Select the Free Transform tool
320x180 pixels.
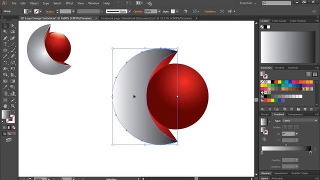pos(12,68)
